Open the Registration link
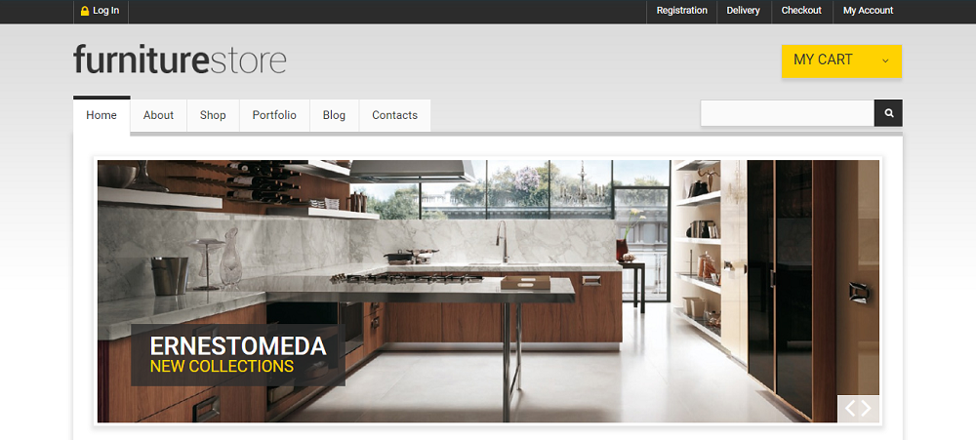The width and height of the screenshot is (976, 440). (681, 11)
